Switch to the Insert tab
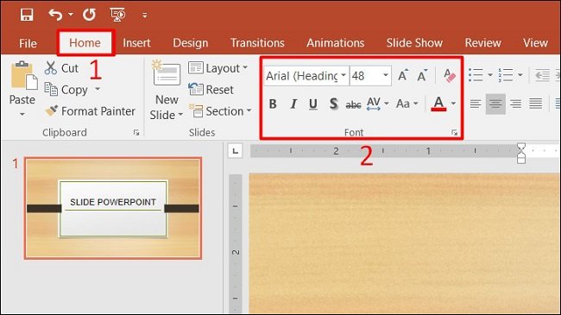The image size is (561, 315). 136,43
